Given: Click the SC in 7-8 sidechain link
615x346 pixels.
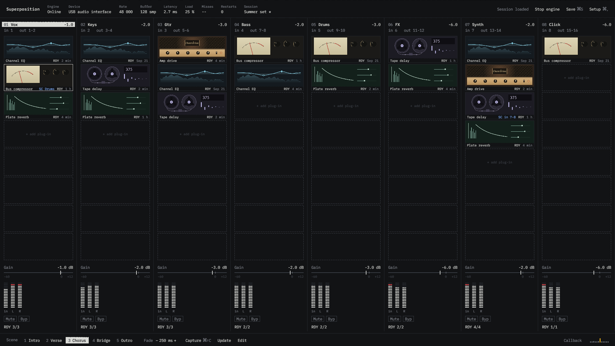Looking at the screenshot, I should [507, 117].
